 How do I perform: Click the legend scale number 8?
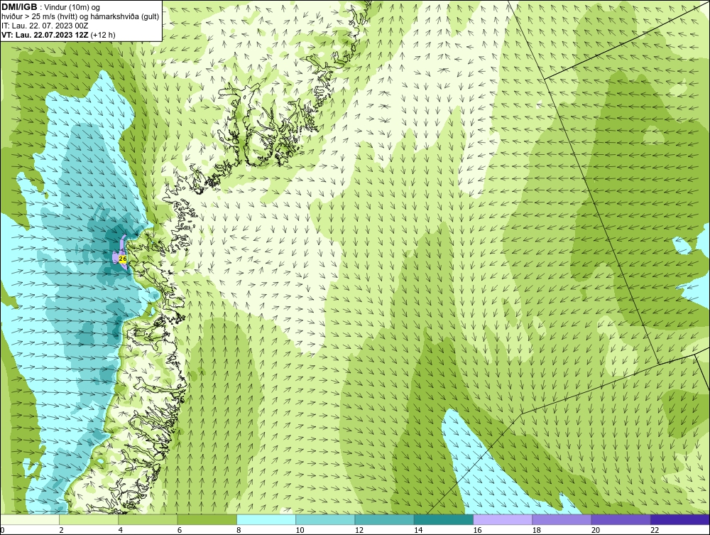click(x=239, y=530)
